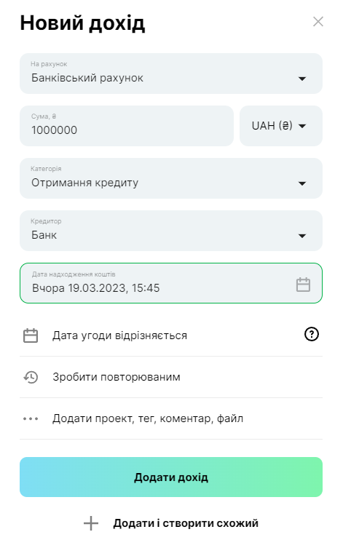343x540 pixels.
Task: Click the Додати дохід button
Action: (171, 477)
